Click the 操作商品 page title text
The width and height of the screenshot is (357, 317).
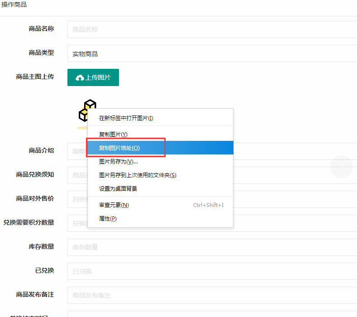pyautogui.click(x=14, y=5)
